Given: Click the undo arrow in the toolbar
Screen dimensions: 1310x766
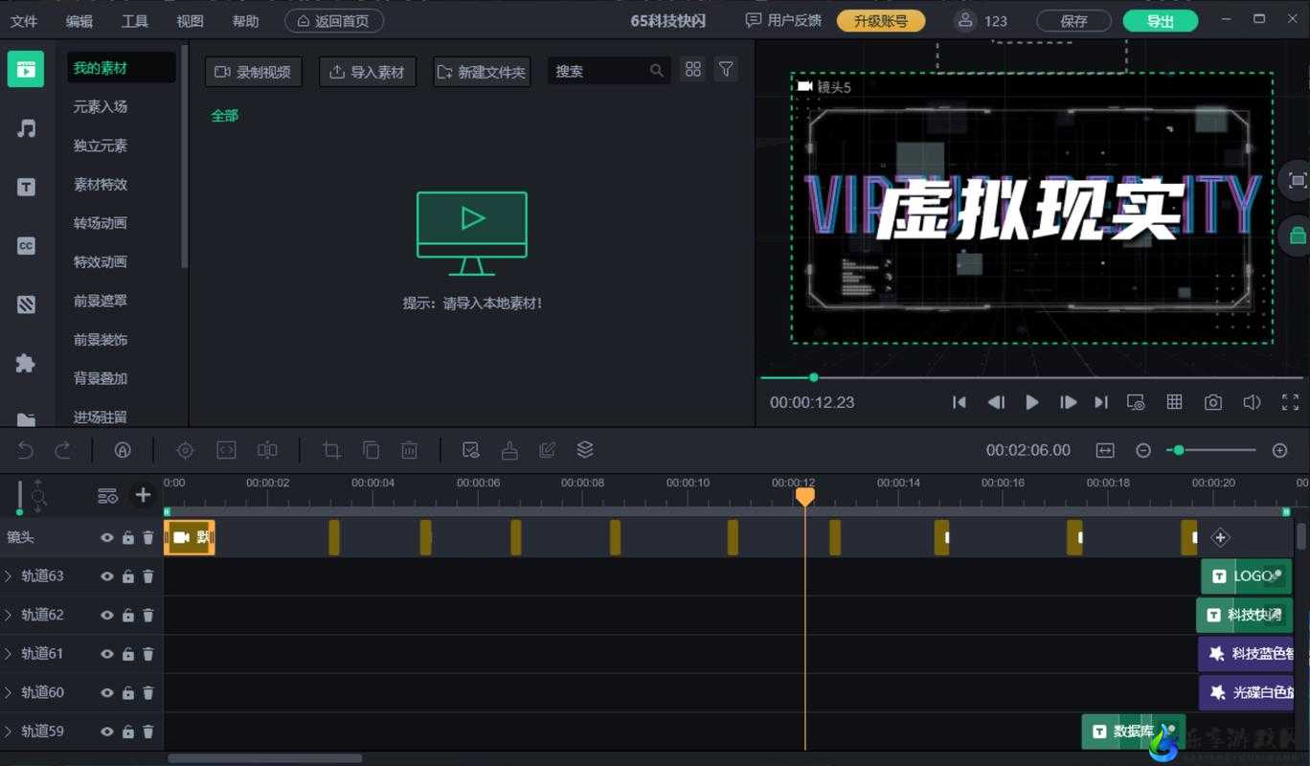Looking at the screenshot, I should tap(26, 450).
